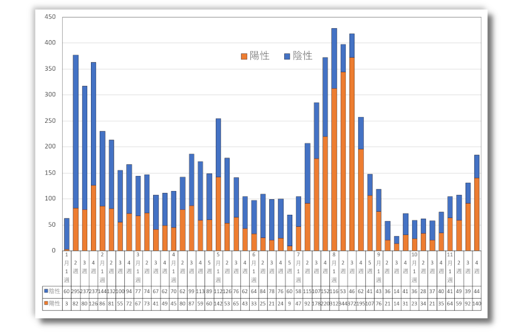Click the 400 label on the vertical axis
The height and width of the screenshot is (332, 527).
(50, 43)
